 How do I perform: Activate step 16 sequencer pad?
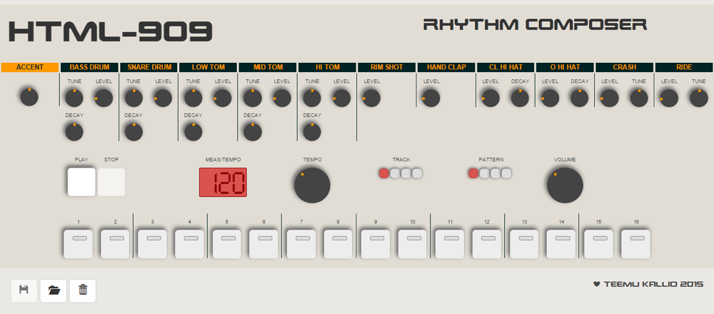click(635, 243)
